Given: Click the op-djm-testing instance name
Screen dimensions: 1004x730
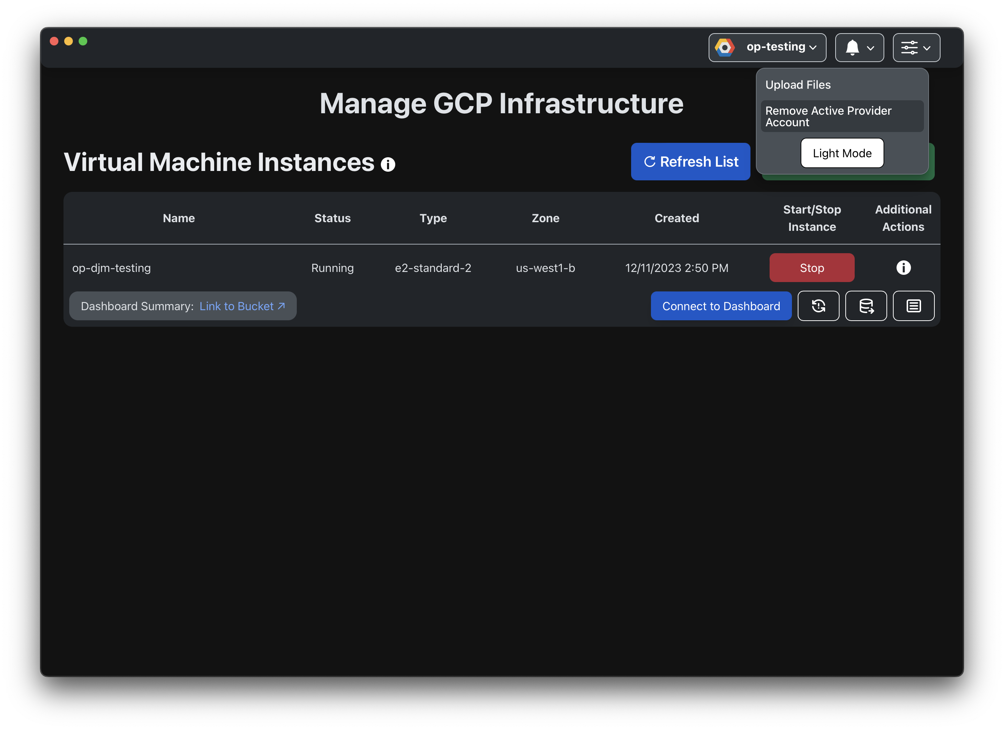Looking at the screenshot, I should pos(111,268).
